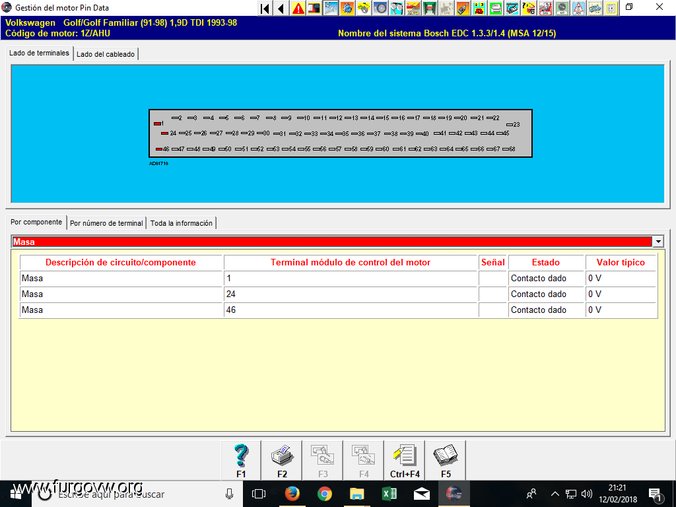Click red pin 1 on connector diagram
676x507 pixels.
tap(157, 123)
